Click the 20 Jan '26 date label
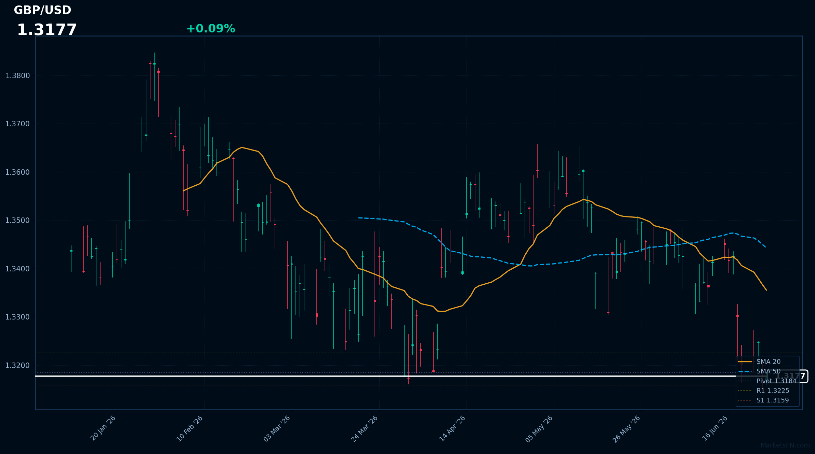This screenshot has width=815, height=454. tap(103, 428)
